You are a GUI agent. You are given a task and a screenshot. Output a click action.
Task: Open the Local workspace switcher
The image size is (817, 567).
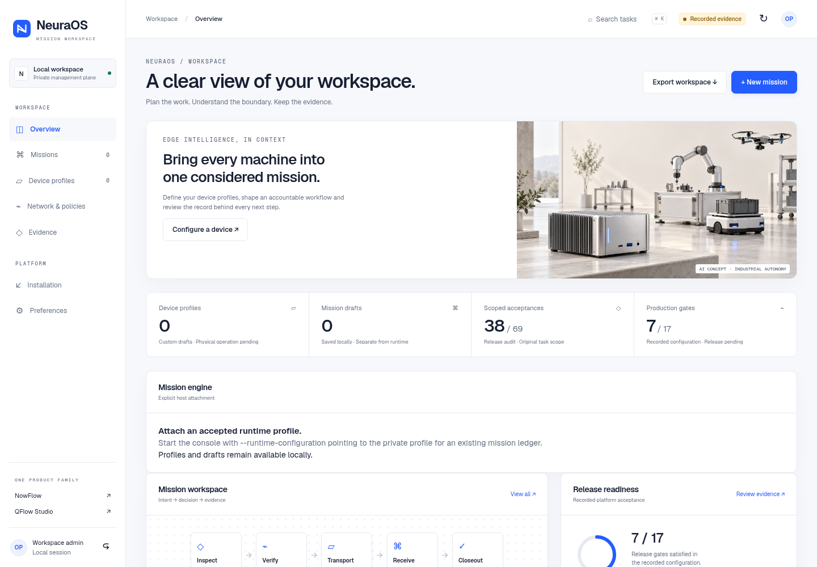[x=62, y=73]
